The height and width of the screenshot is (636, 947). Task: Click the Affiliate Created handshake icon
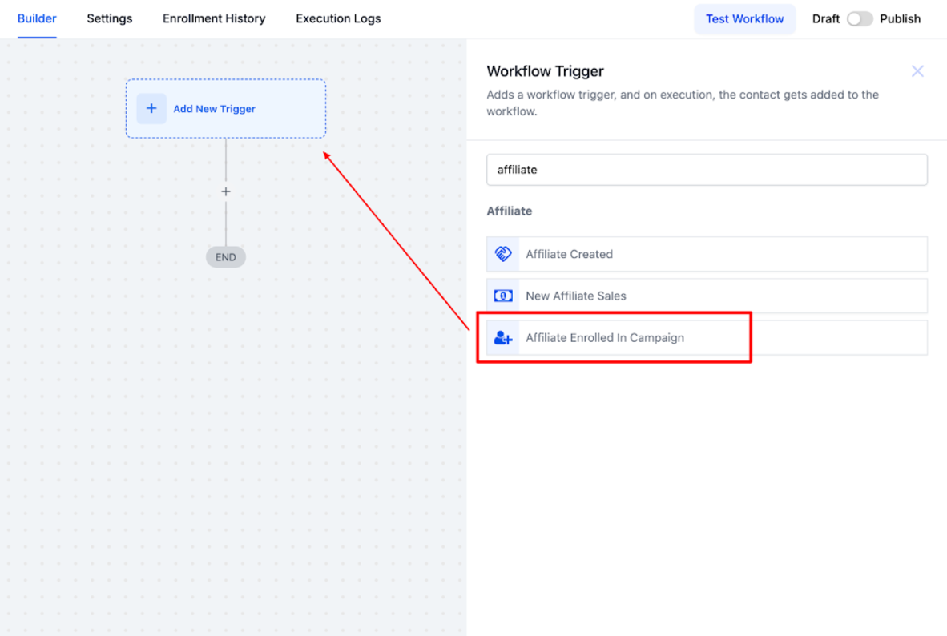click(x=503, y=254)
